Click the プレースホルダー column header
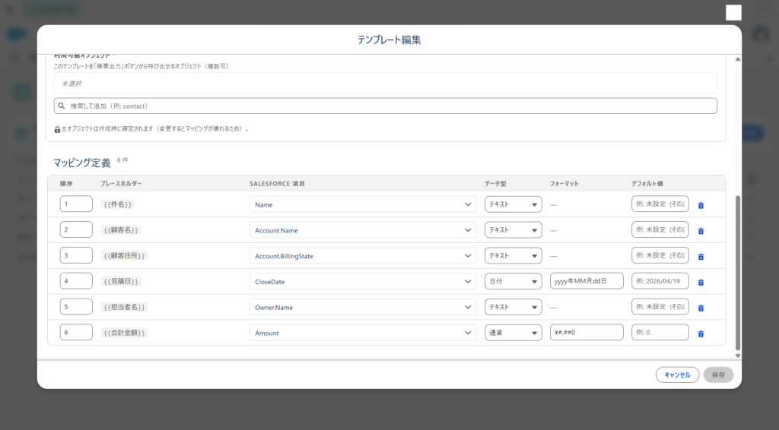 (121, 184)
